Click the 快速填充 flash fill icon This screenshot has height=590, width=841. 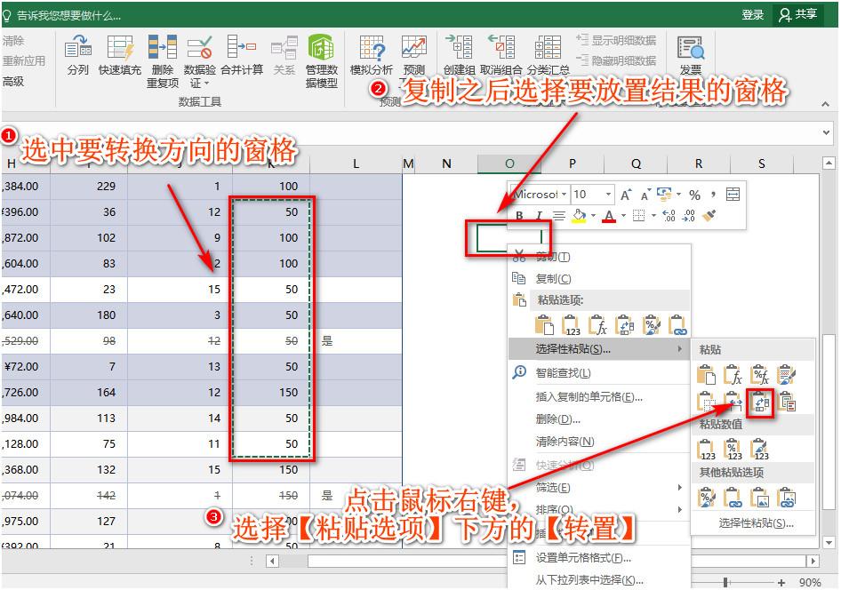pyautogui.click(x=120, y=46)
